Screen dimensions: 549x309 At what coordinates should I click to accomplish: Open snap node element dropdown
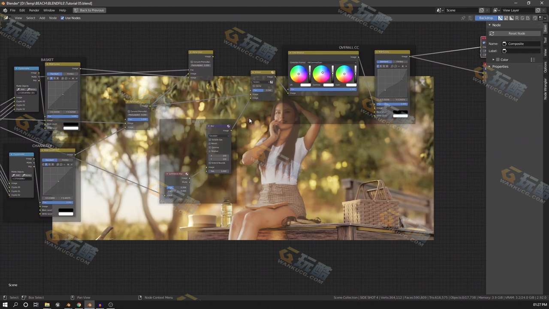click(x=543, y=18)
